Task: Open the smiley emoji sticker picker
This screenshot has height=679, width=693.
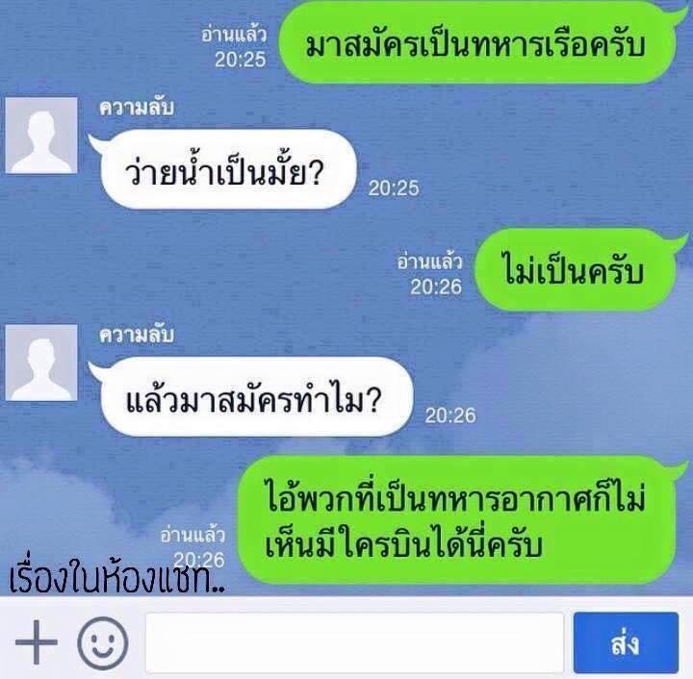Action: tap(103, 642)
